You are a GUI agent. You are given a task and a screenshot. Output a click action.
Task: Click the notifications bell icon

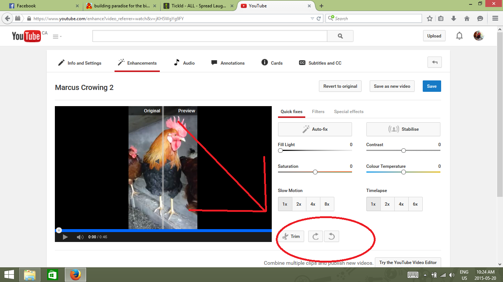pyautogui.click(x=459, y=36)
